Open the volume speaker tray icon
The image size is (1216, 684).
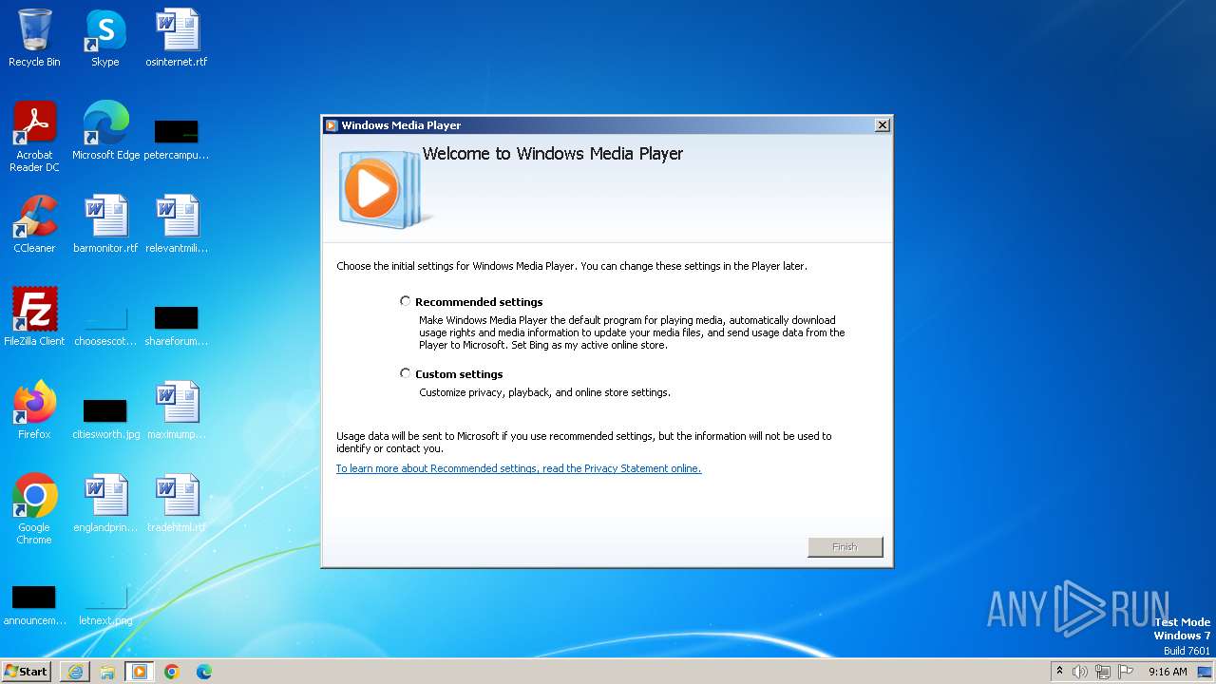click(x=1080, y=672)
